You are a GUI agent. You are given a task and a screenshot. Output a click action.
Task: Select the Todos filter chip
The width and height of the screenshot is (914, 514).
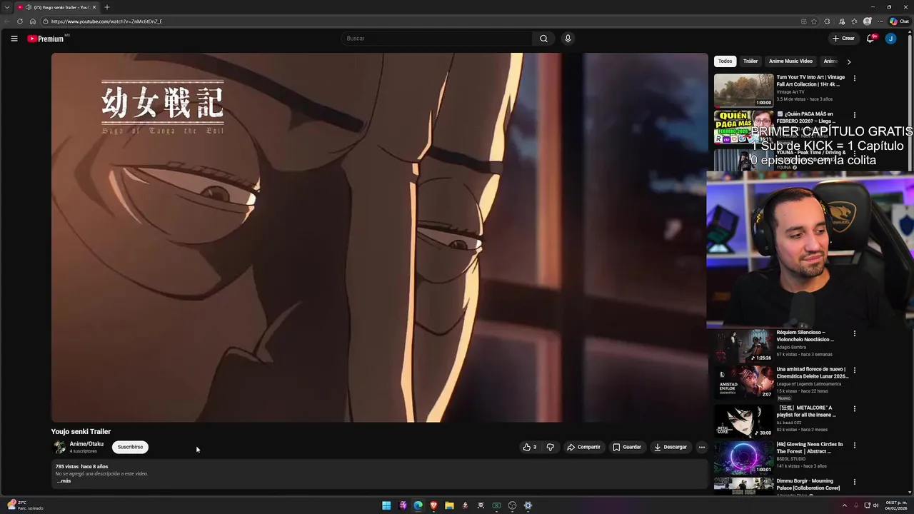pyautogui.click(x=725, y=61)
